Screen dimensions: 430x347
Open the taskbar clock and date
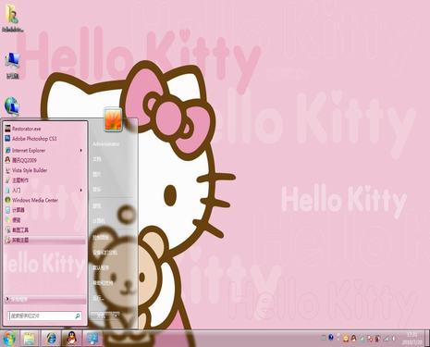click(x=412, y=339)
